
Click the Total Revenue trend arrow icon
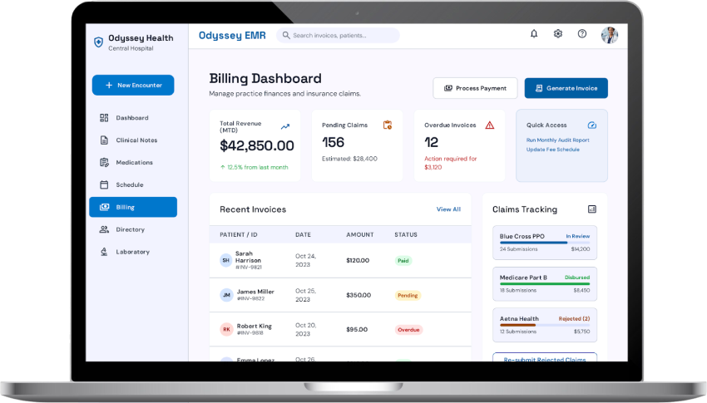pos(285,127)
